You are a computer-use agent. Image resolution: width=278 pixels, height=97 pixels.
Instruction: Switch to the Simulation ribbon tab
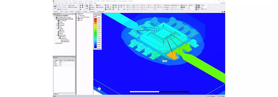[78, 12]
